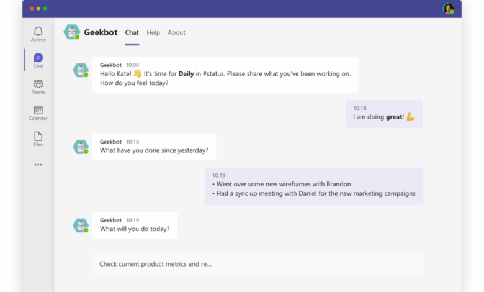The height and width of the screenshot is (292, 484).
Task: Click 'Went over some new wireframes with Brandon'
Action: (284, 184)
